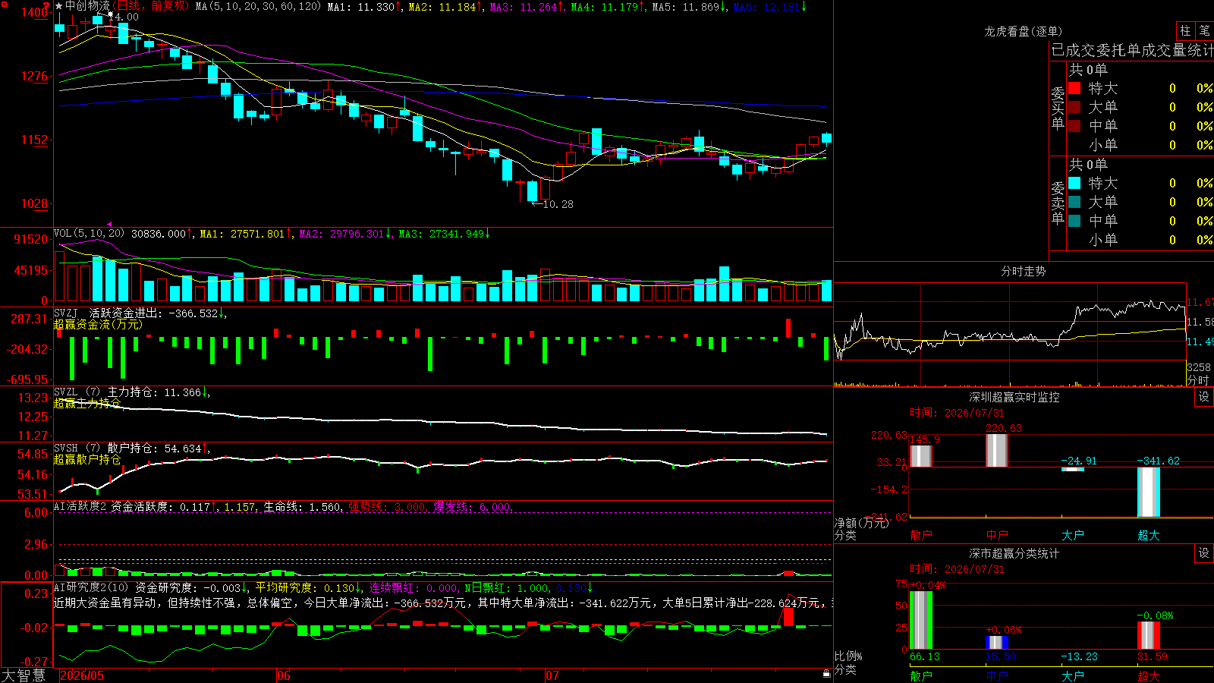Click the 超赢主力持仓 label
This screenshot has width=1214, height=683.
[x=87, y=403]
